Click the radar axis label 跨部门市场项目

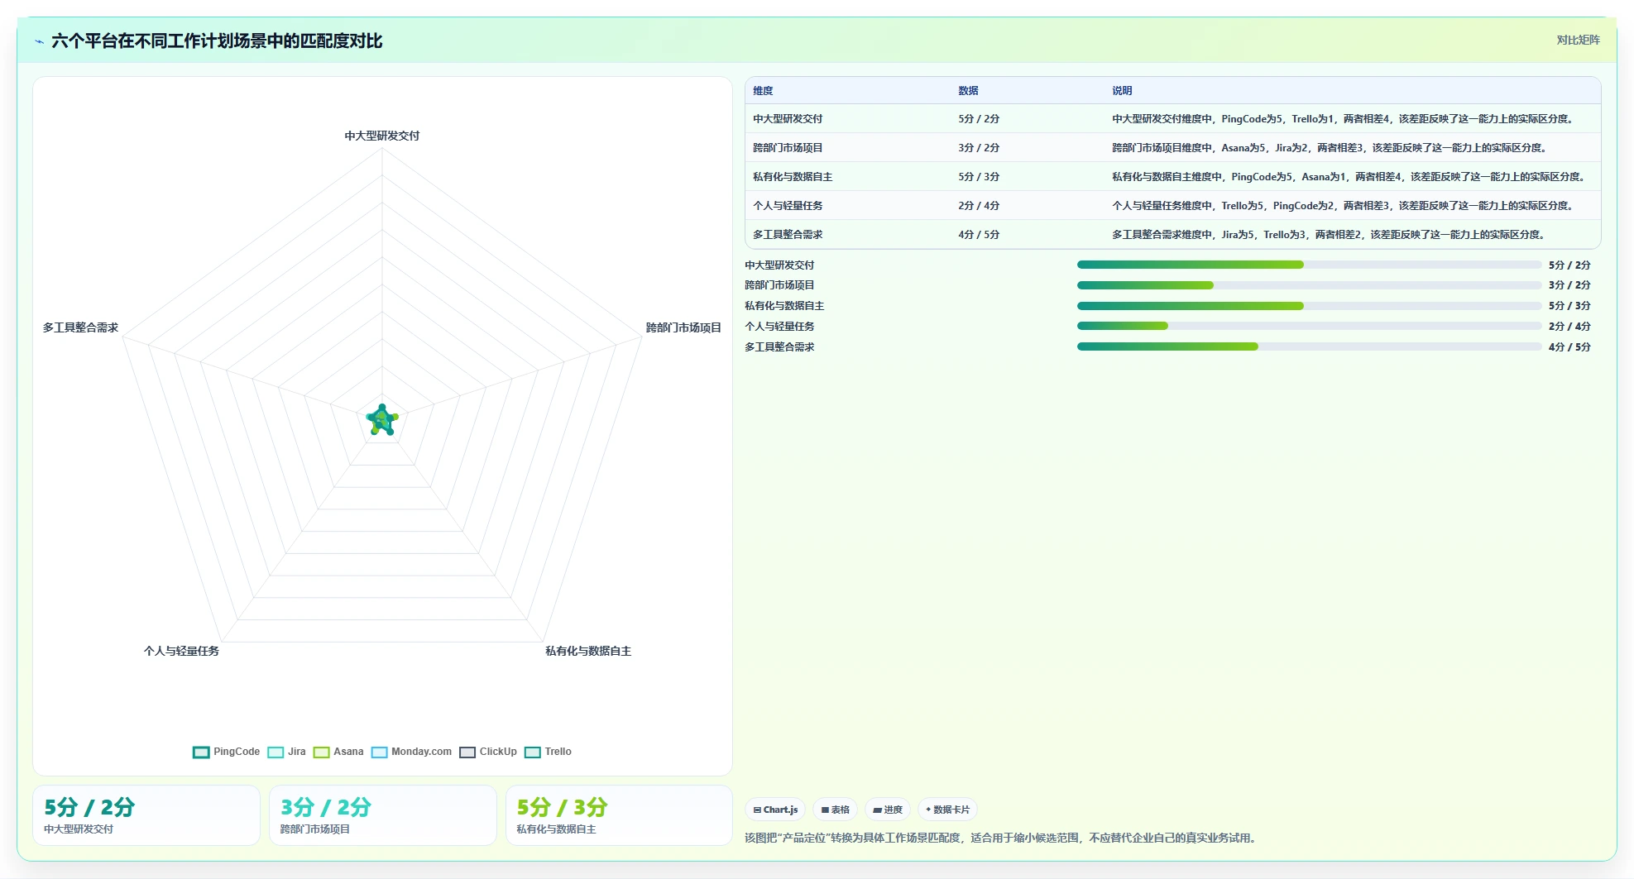pyautogui.click(x=683, y=327)
